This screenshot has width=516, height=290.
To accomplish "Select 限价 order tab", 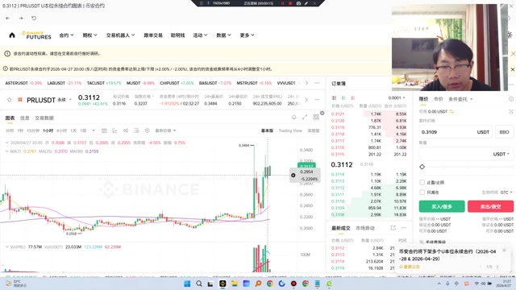I will click(x=423, y=99).
